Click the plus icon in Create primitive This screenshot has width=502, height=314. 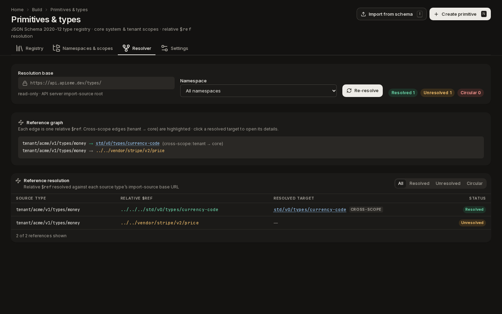pos(436,14)
